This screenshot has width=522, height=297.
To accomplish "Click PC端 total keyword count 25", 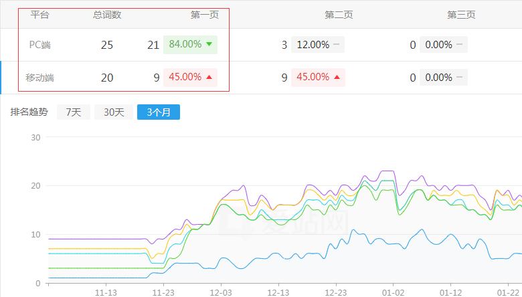I will 107,45.
